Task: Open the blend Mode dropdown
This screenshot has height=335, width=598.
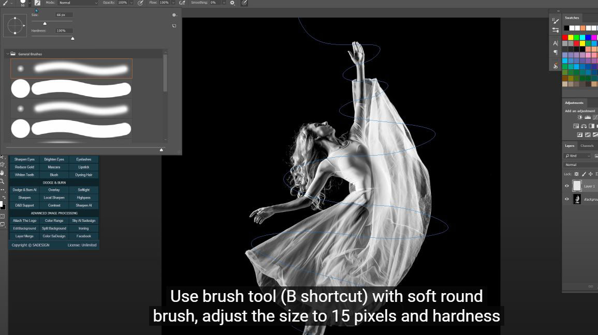Action: pos(78,3)
